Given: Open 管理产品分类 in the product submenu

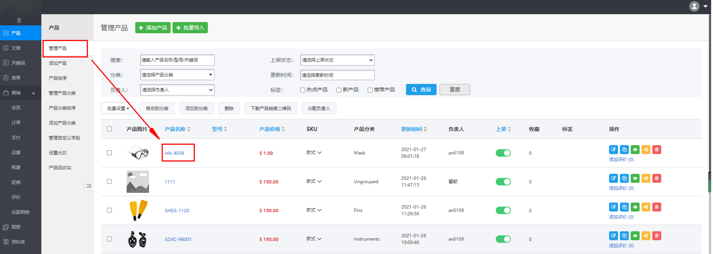Looking at the screenshot, I should pyautogui.click(x=62, y=93).
